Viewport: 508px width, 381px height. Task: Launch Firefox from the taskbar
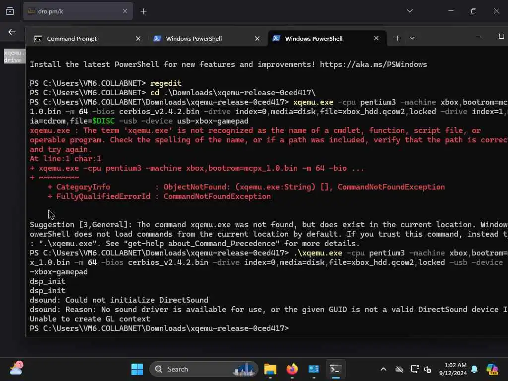click(292, 369)
